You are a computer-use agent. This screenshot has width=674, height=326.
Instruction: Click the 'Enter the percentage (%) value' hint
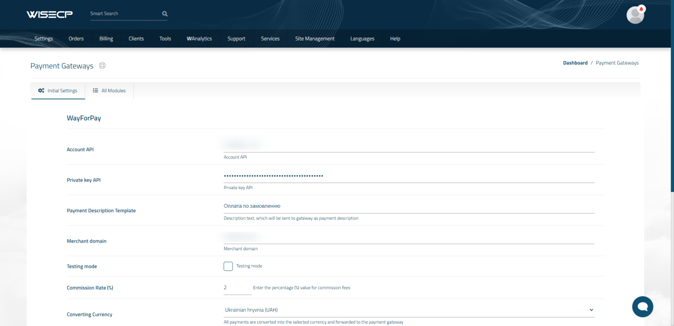pyautogui.click(x=302, y=288)
